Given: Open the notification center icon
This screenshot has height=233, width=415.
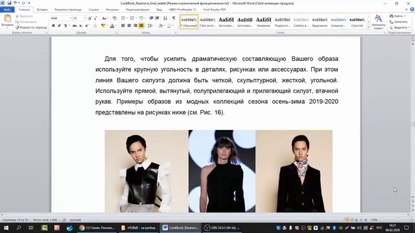Looking at the screenshot, I should pyautogui.click(x=407, y=228).
